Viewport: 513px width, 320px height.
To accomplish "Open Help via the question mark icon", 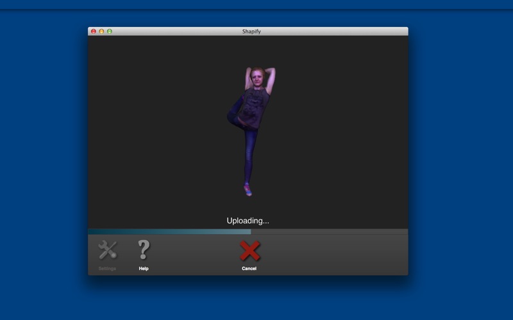I will pos(144,250).
